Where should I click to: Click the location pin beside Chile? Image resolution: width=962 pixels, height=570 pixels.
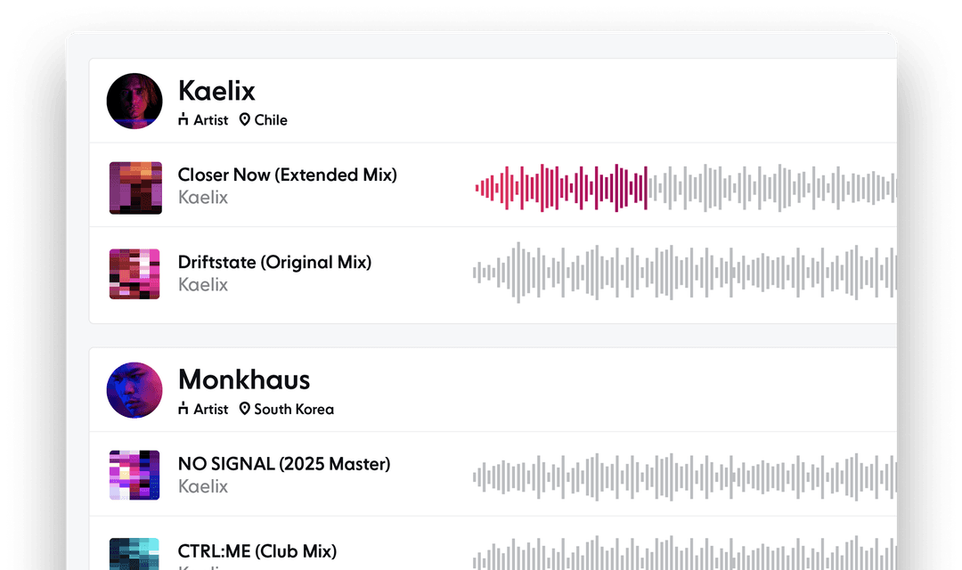tap(245, 120)
